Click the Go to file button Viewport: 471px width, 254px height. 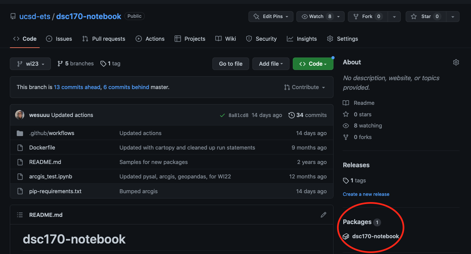coord(230,64)
